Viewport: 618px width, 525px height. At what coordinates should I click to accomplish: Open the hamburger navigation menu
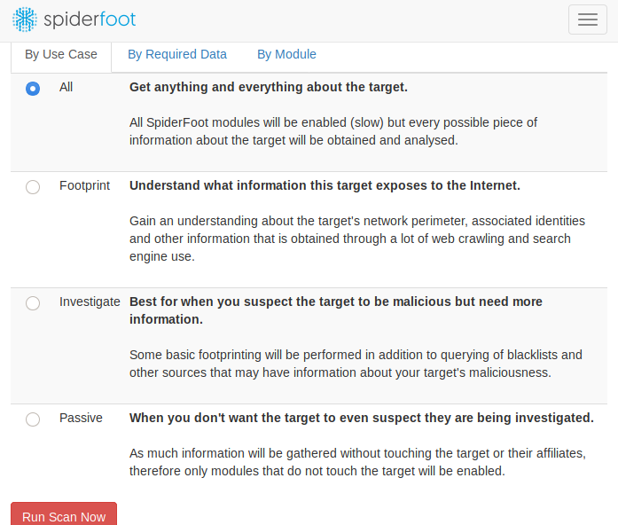587,20
